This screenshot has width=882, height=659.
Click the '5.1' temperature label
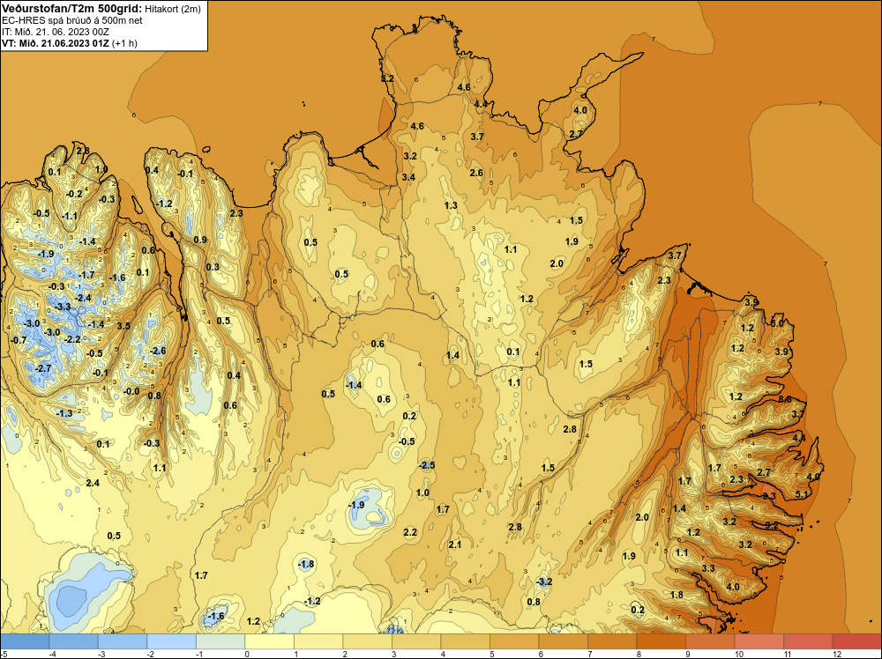tap(802, 494)
